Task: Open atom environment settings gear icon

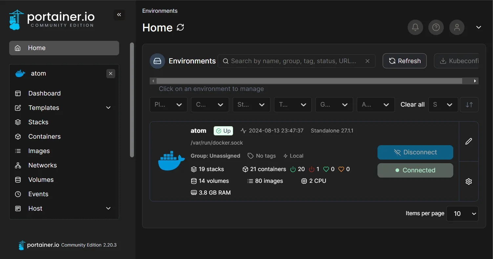Action: [468, 181]
